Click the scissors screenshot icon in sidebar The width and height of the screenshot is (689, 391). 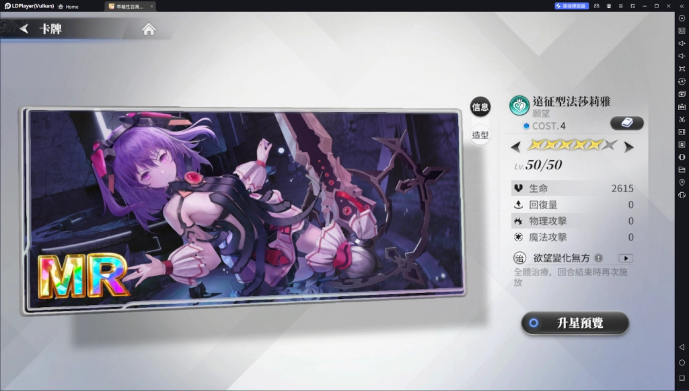[x=682, y=119]
